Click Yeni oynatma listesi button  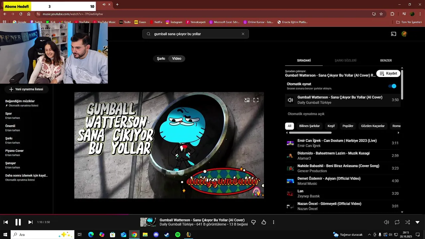pyautogui.click(x=26, y=89)
